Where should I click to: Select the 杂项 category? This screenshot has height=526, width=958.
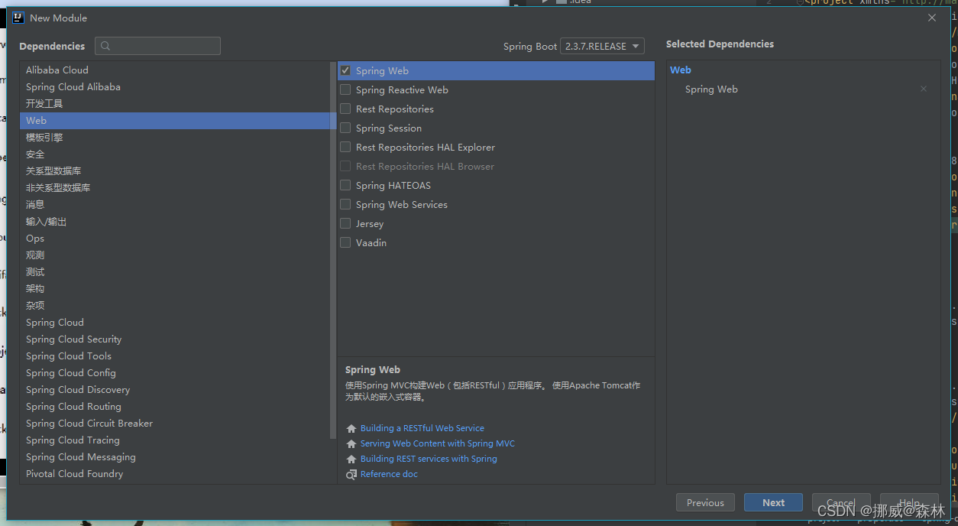coord(174,305)
